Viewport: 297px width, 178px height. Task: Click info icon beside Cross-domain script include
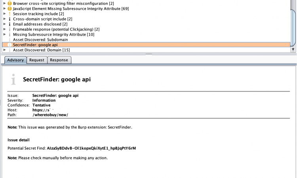10,19
